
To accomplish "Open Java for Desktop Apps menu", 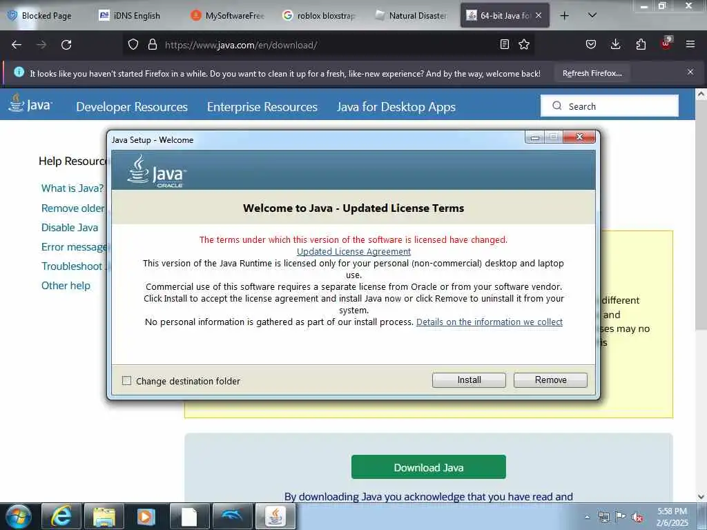I will coord(396,107).
